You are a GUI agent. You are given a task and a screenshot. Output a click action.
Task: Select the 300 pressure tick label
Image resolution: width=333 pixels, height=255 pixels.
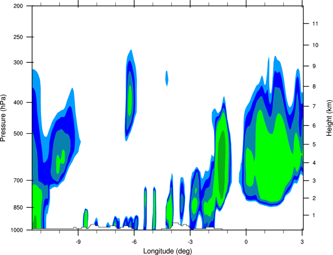coord(18,62)
